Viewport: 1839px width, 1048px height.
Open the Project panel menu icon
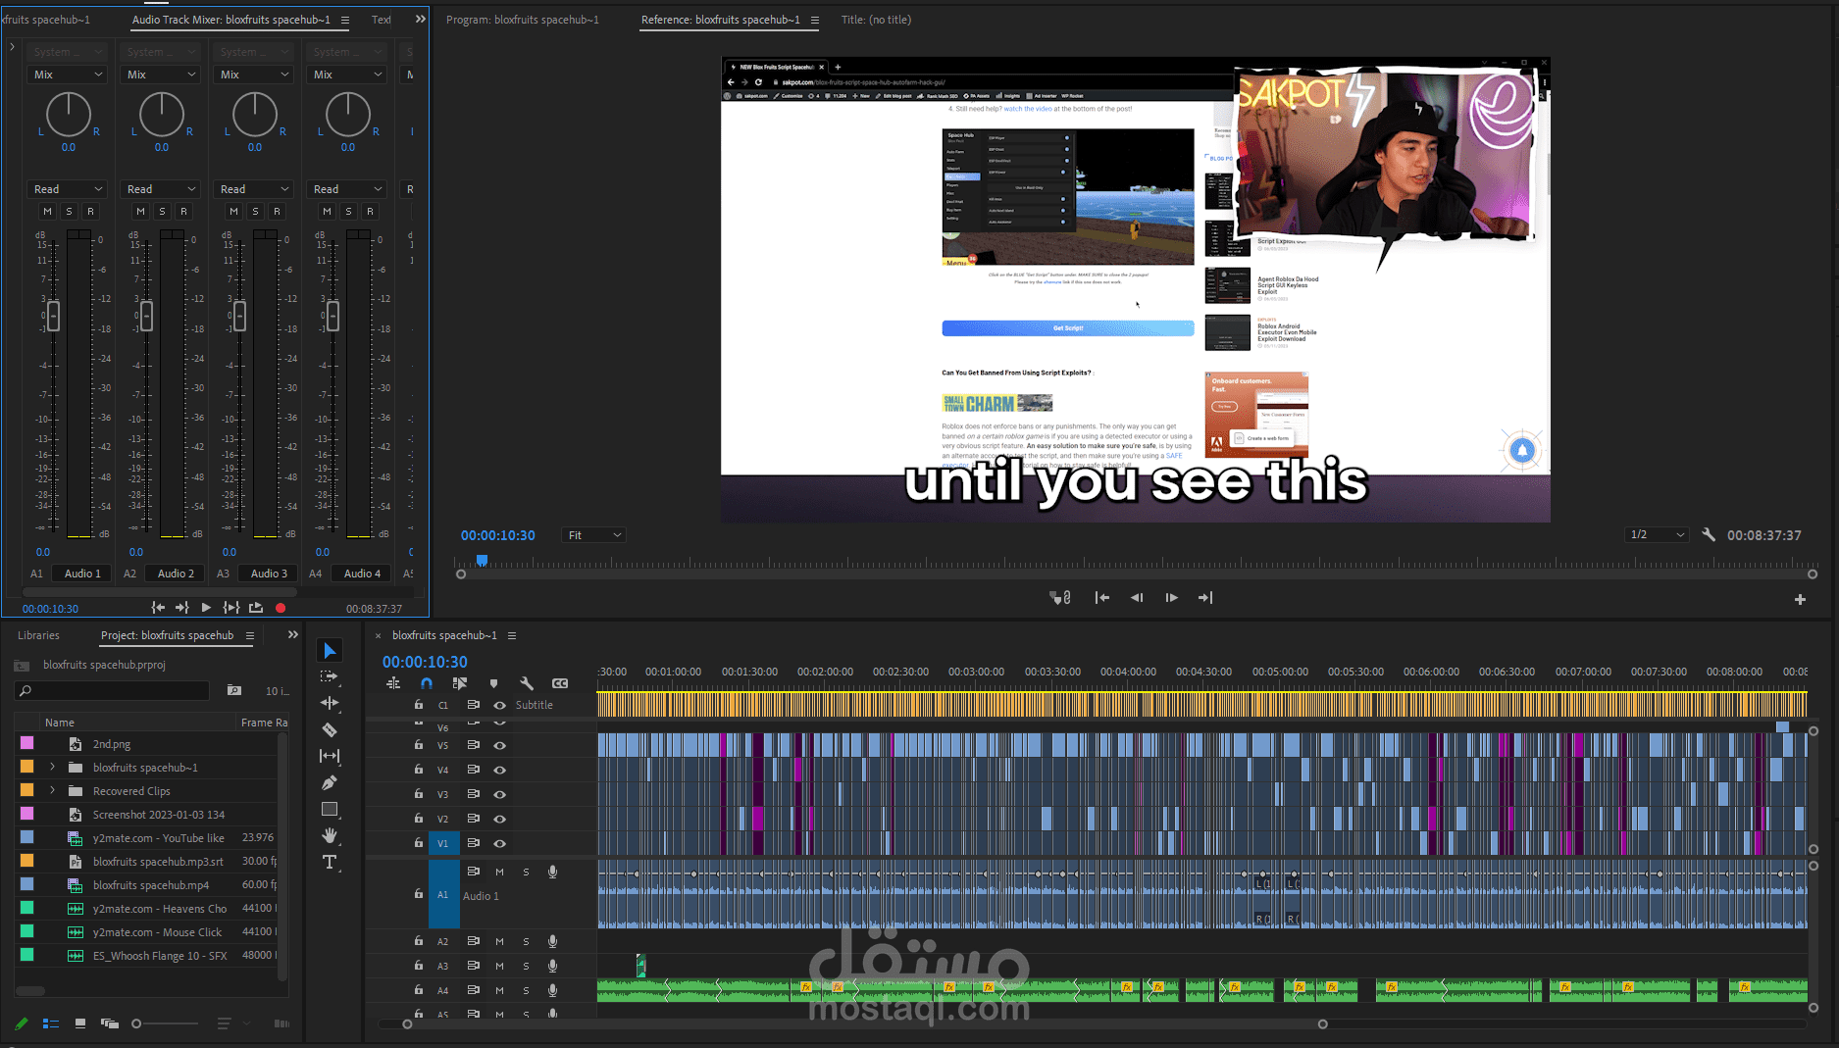tap(250, 635)
